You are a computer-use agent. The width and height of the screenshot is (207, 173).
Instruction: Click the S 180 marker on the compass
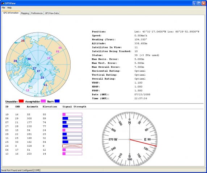[x=130, y=158]
